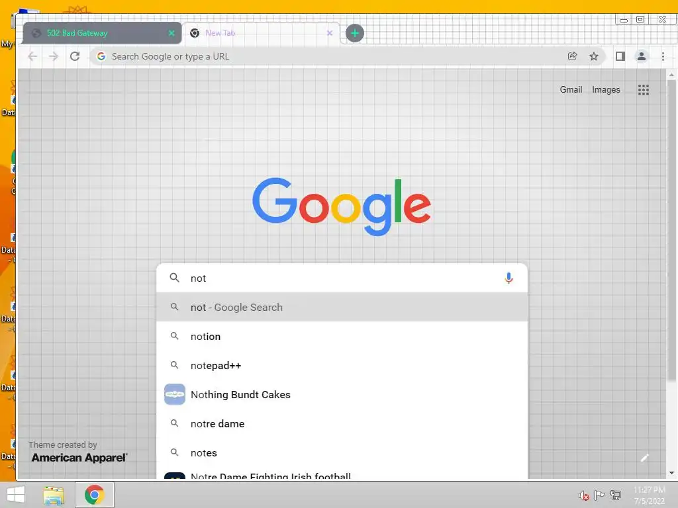678x508 pixels.
Task: Open a new tab with the plus button
Action: [x=355, y=33]
